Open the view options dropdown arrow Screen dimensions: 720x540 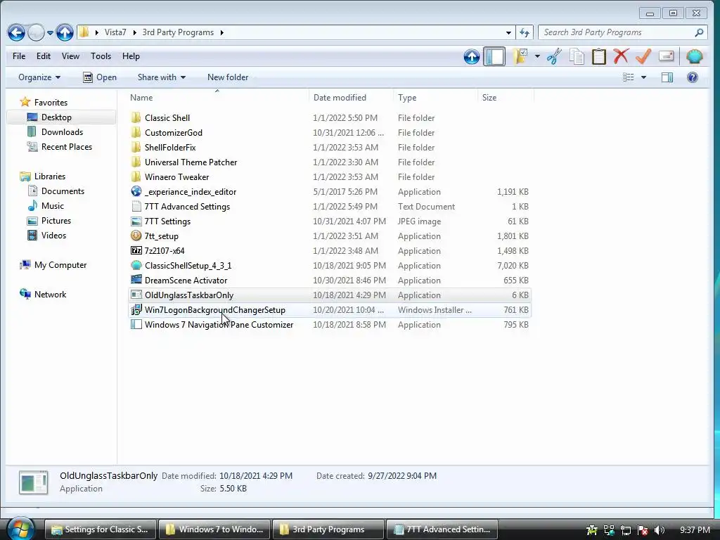(x=643, y=77)
